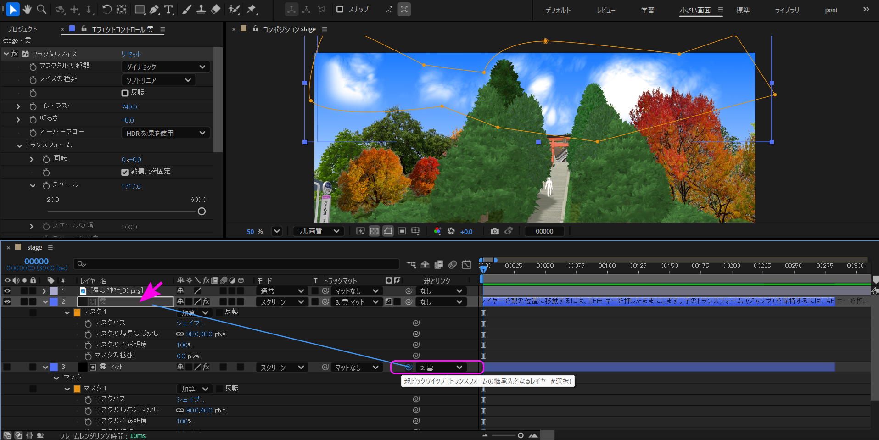Click the timeline layer search field

click(239, 264)
